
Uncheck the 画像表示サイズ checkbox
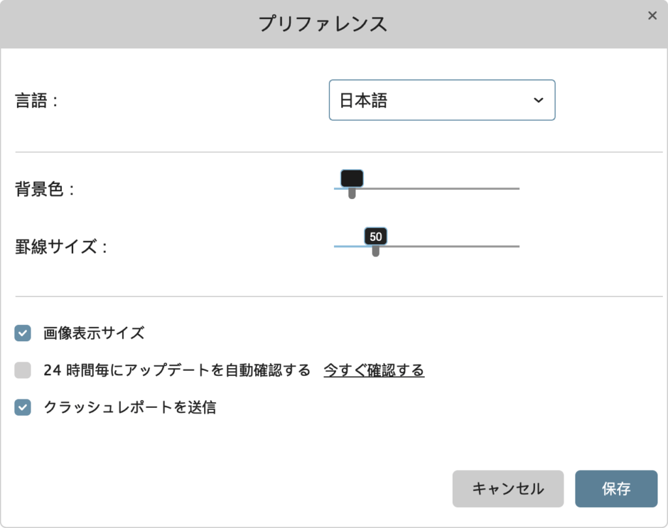(x=23, y=334)
